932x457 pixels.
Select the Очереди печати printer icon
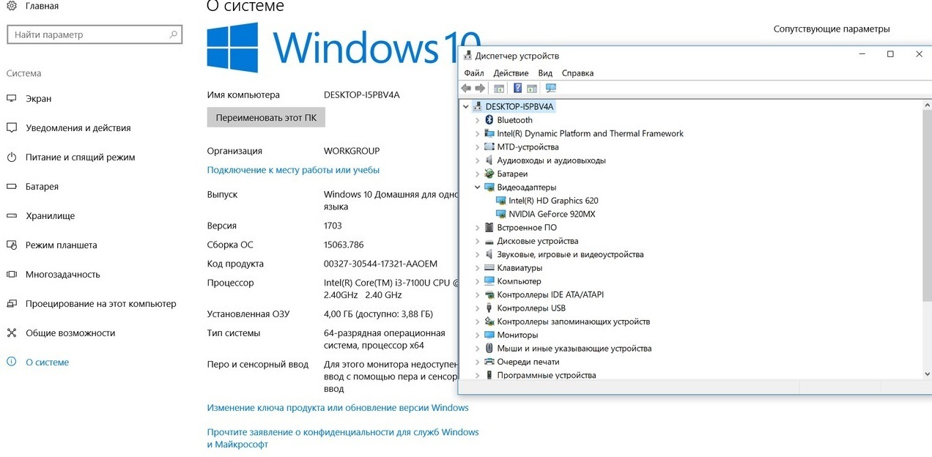[x=489, y=362]
